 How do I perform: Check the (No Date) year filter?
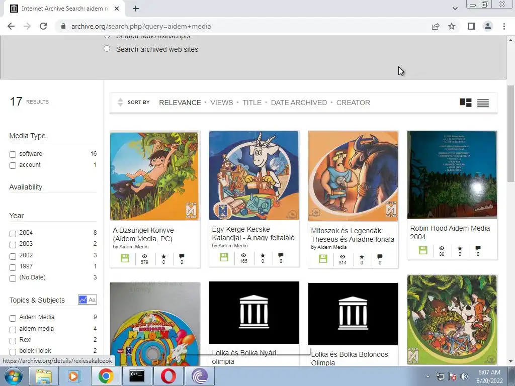[13, 278]
